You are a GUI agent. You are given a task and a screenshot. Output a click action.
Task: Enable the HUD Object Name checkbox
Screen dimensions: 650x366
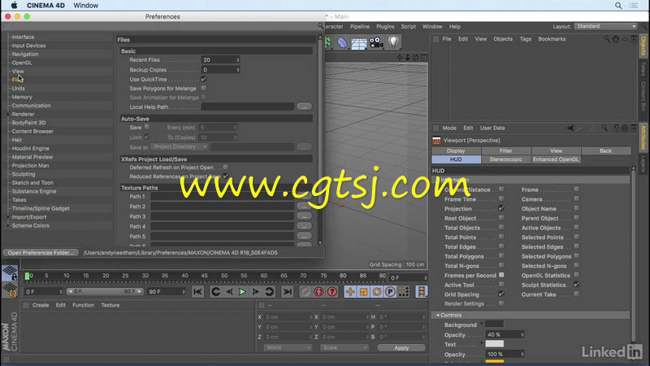tap(577, 208)
